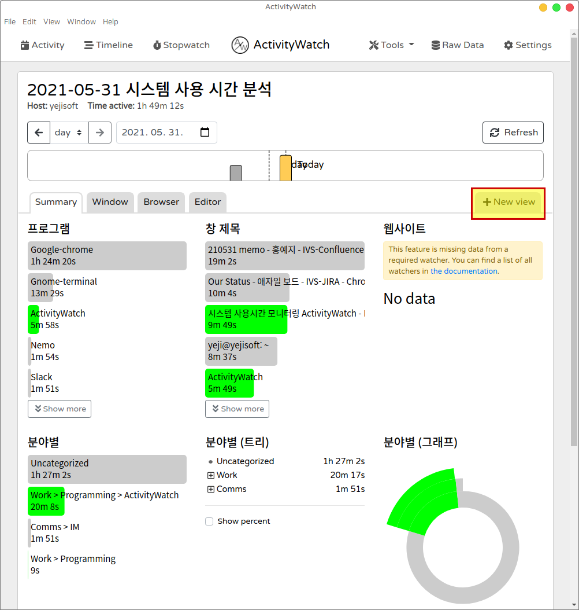Screen dimensions: 579x610
Task: Switch to the Browser tab
Action: [161, 202]
